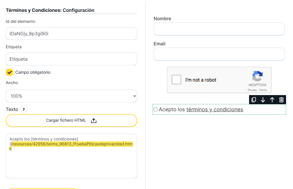The height and width of the screenshot is (189, 293).
Task: Open the reCAPTCHA Terms link
Action: tap(263, 90)
